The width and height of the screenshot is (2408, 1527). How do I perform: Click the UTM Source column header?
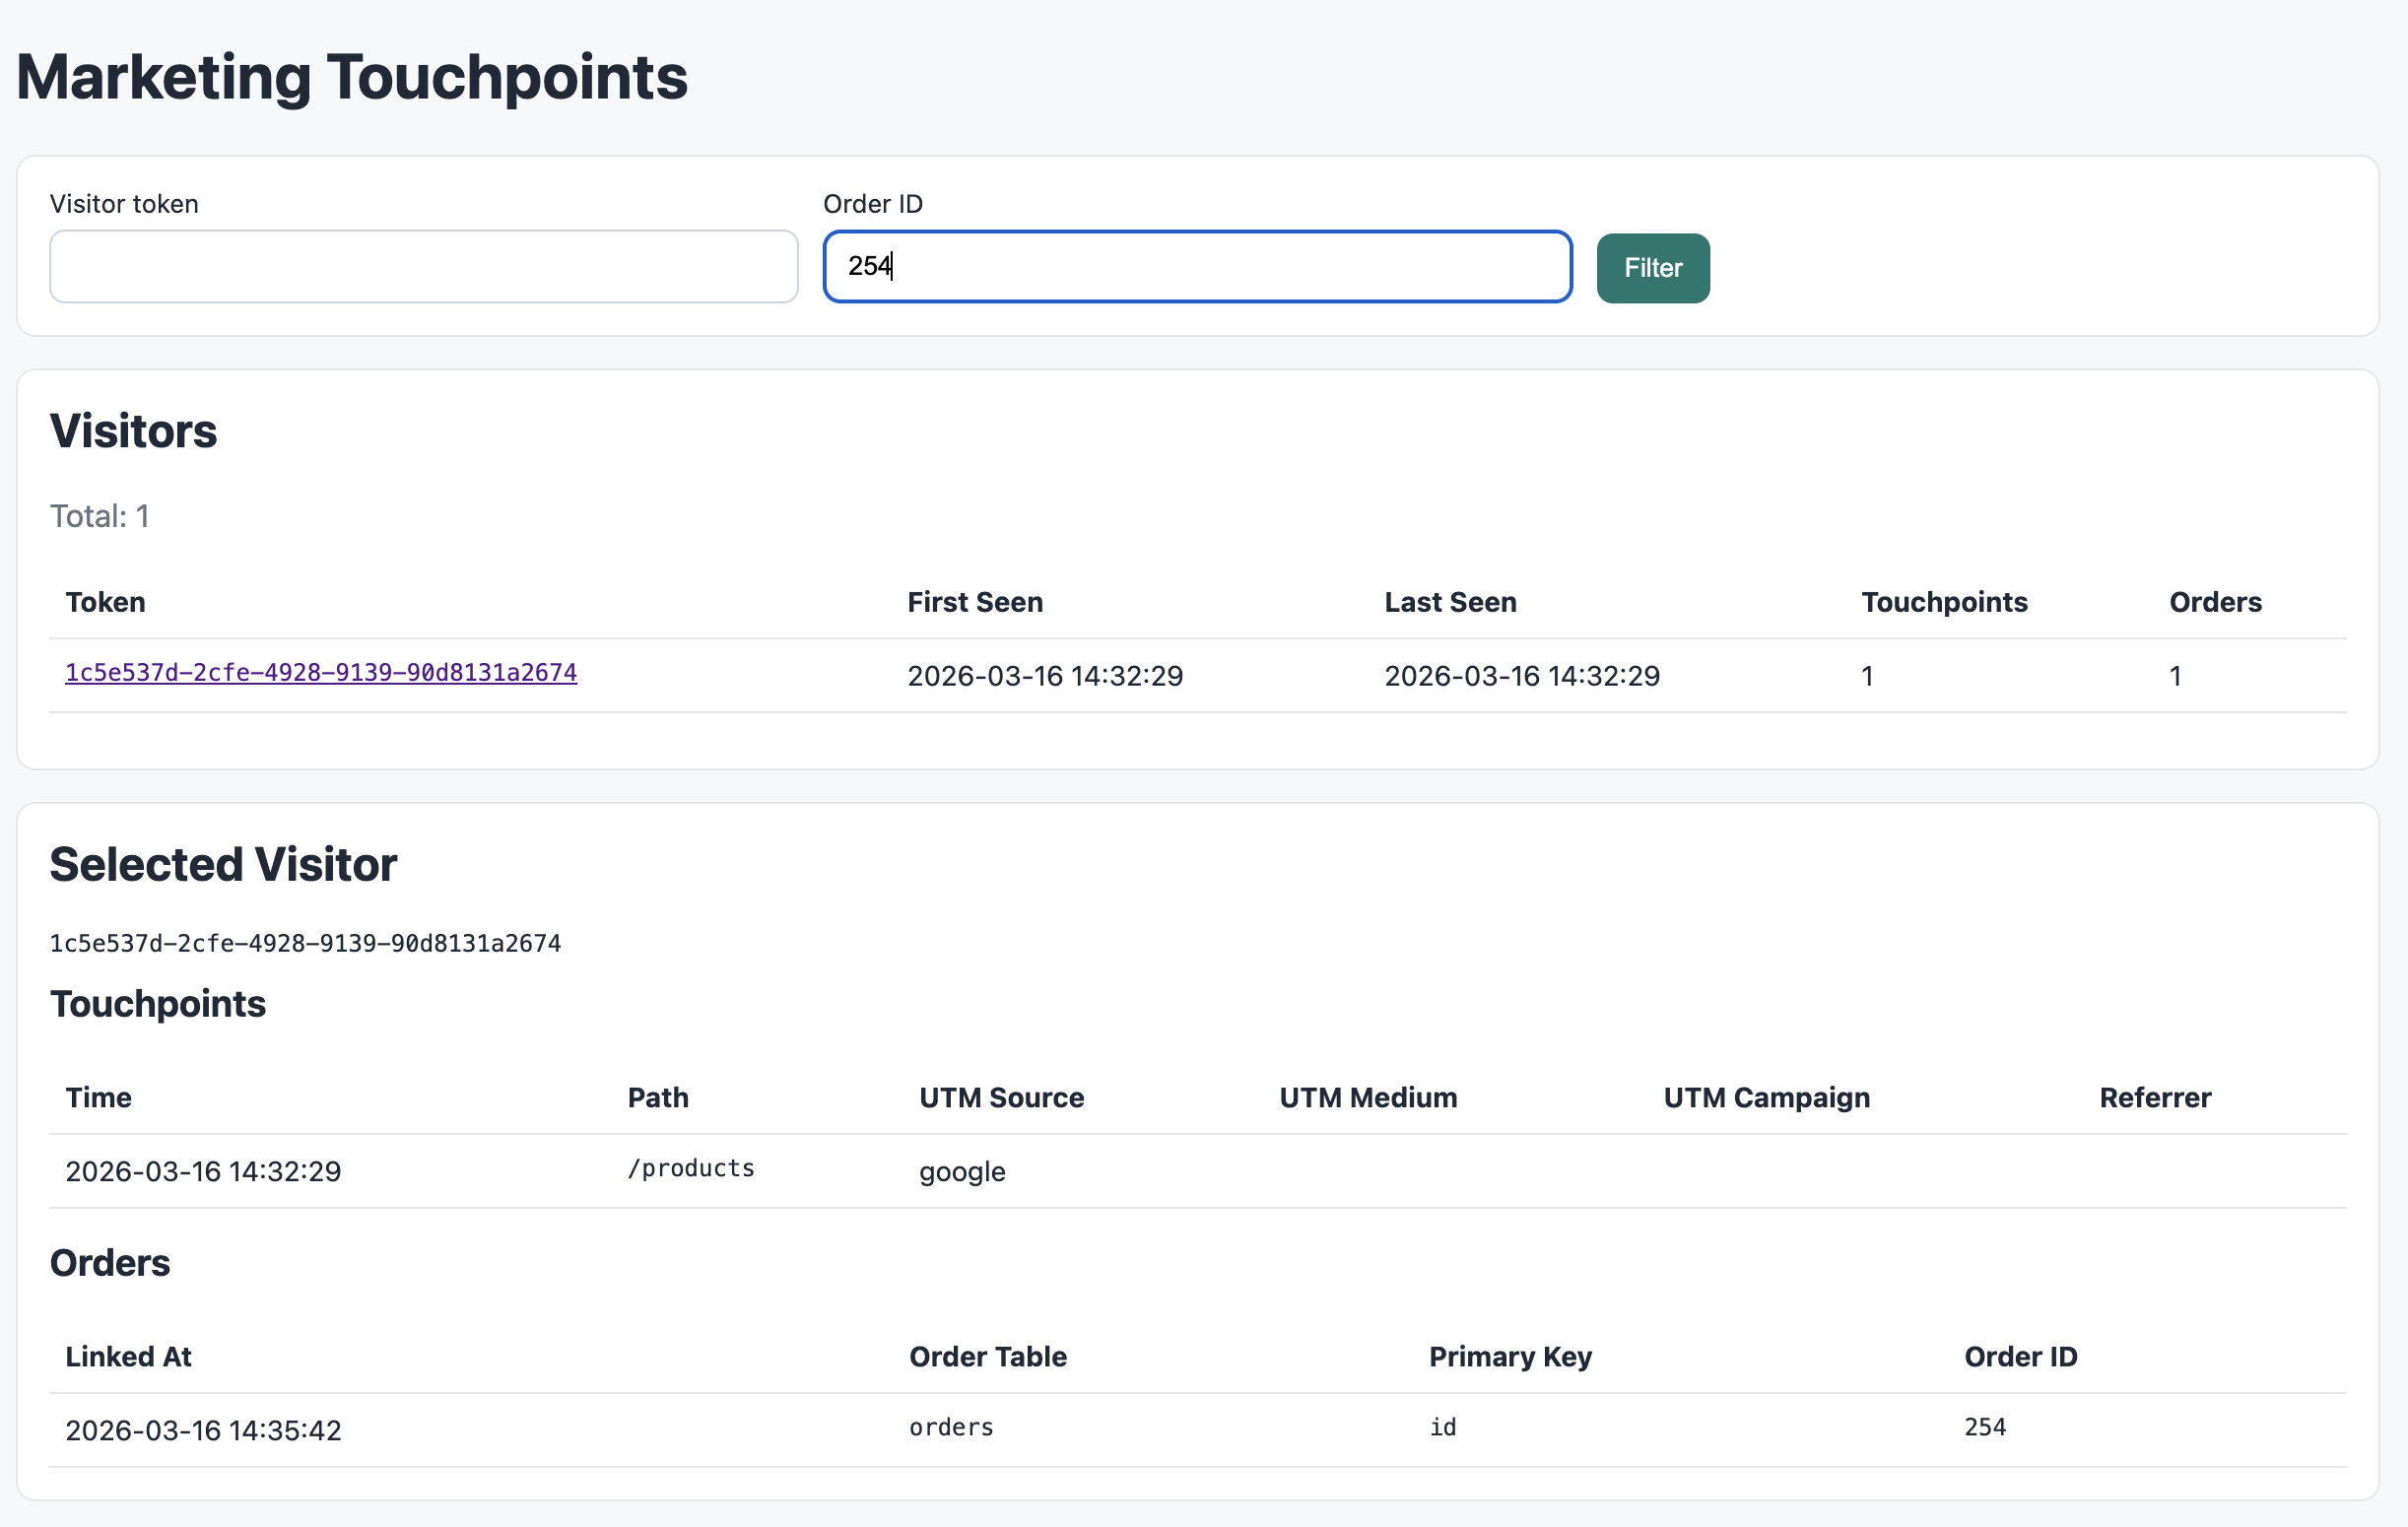[1001, 1097]
